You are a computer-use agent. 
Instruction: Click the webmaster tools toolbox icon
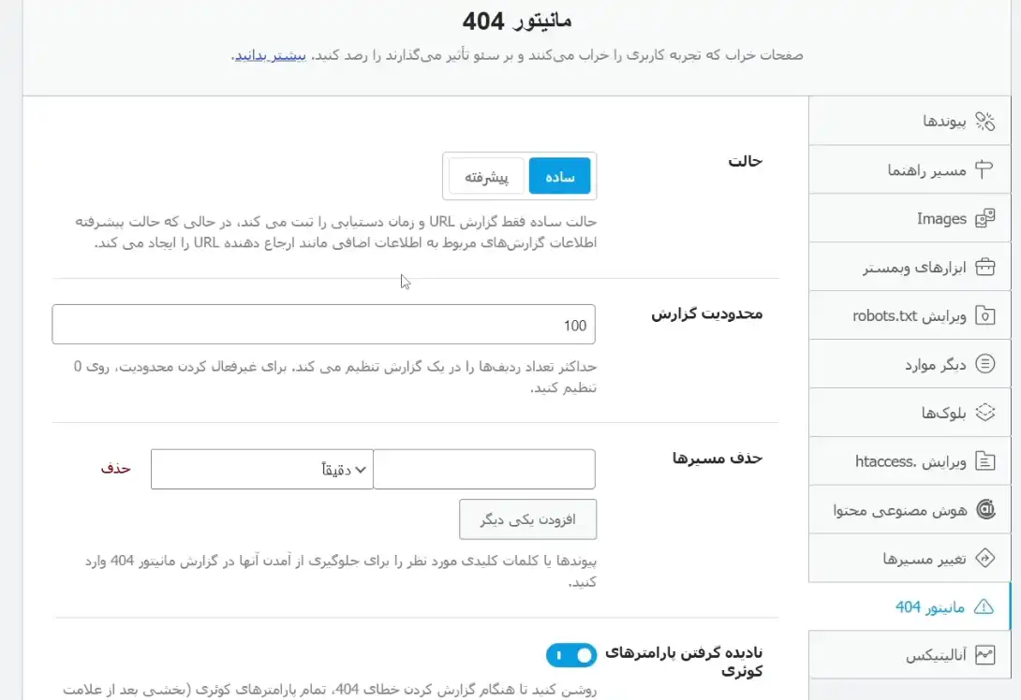click(x=984, y=267)
